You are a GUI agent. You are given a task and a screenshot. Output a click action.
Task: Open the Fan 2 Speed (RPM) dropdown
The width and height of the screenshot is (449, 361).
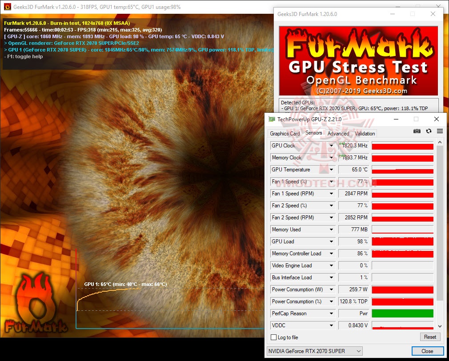tap(331, 218)
